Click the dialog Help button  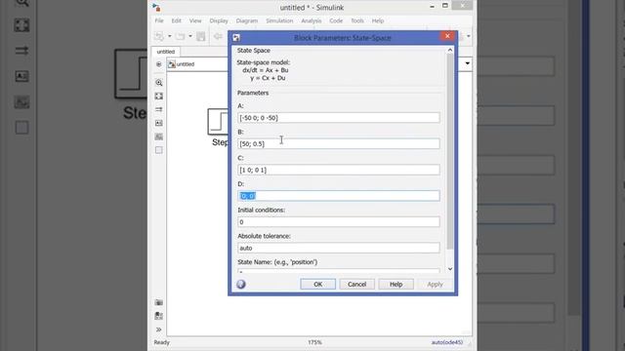(x=396, y=284)
